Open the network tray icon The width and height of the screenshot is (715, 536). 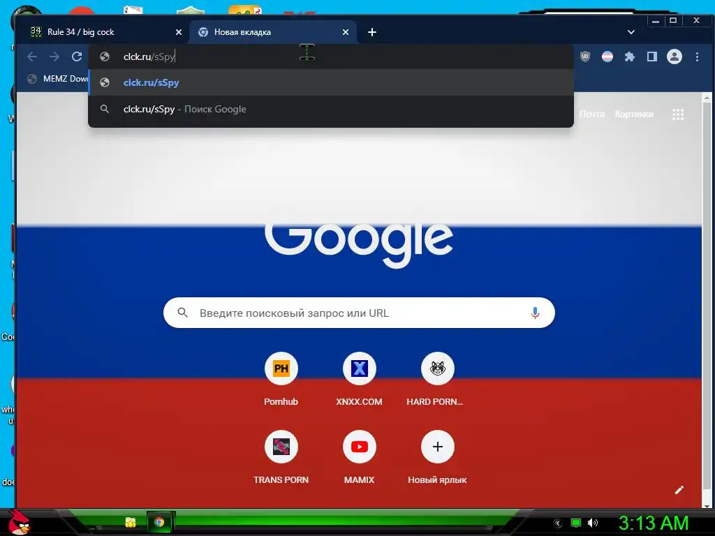[576, 523]
